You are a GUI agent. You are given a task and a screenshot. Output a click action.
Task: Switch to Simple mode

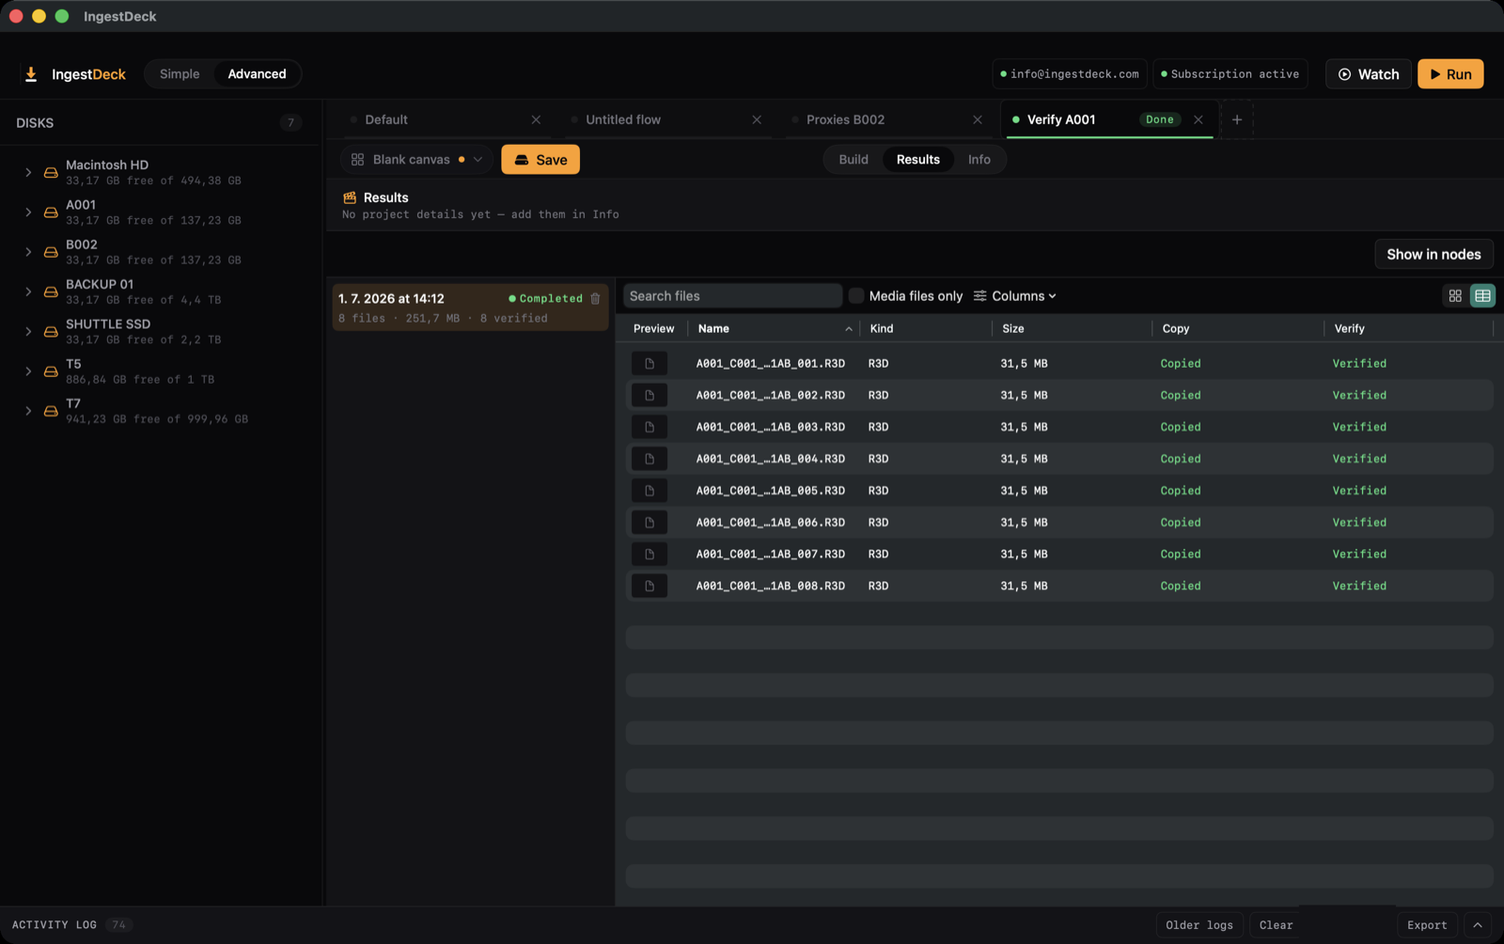(180, 74)
